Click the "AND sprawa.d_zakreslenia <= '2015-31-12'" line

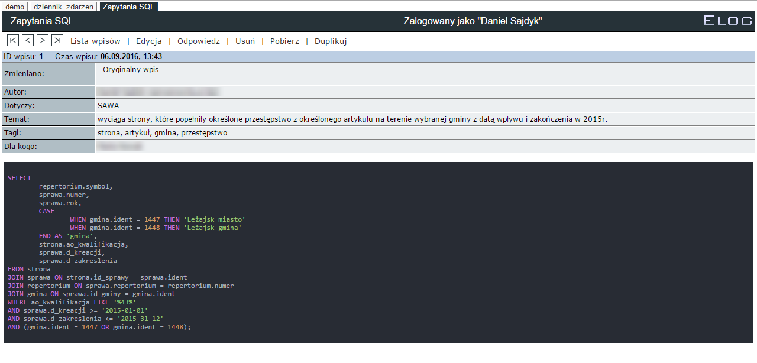tap(86, 319)
